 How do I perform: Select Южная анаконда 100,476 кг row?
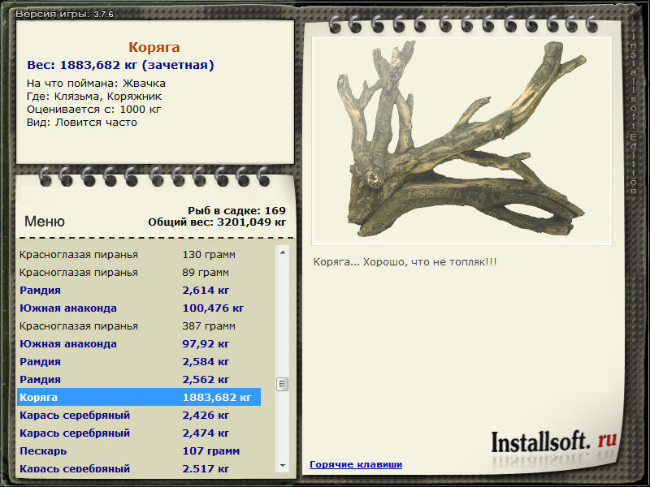click(139, 308)
